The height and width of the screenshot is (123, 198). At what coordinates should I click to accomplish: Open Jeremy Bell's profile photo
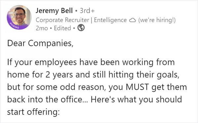click(x=19, y=17)
